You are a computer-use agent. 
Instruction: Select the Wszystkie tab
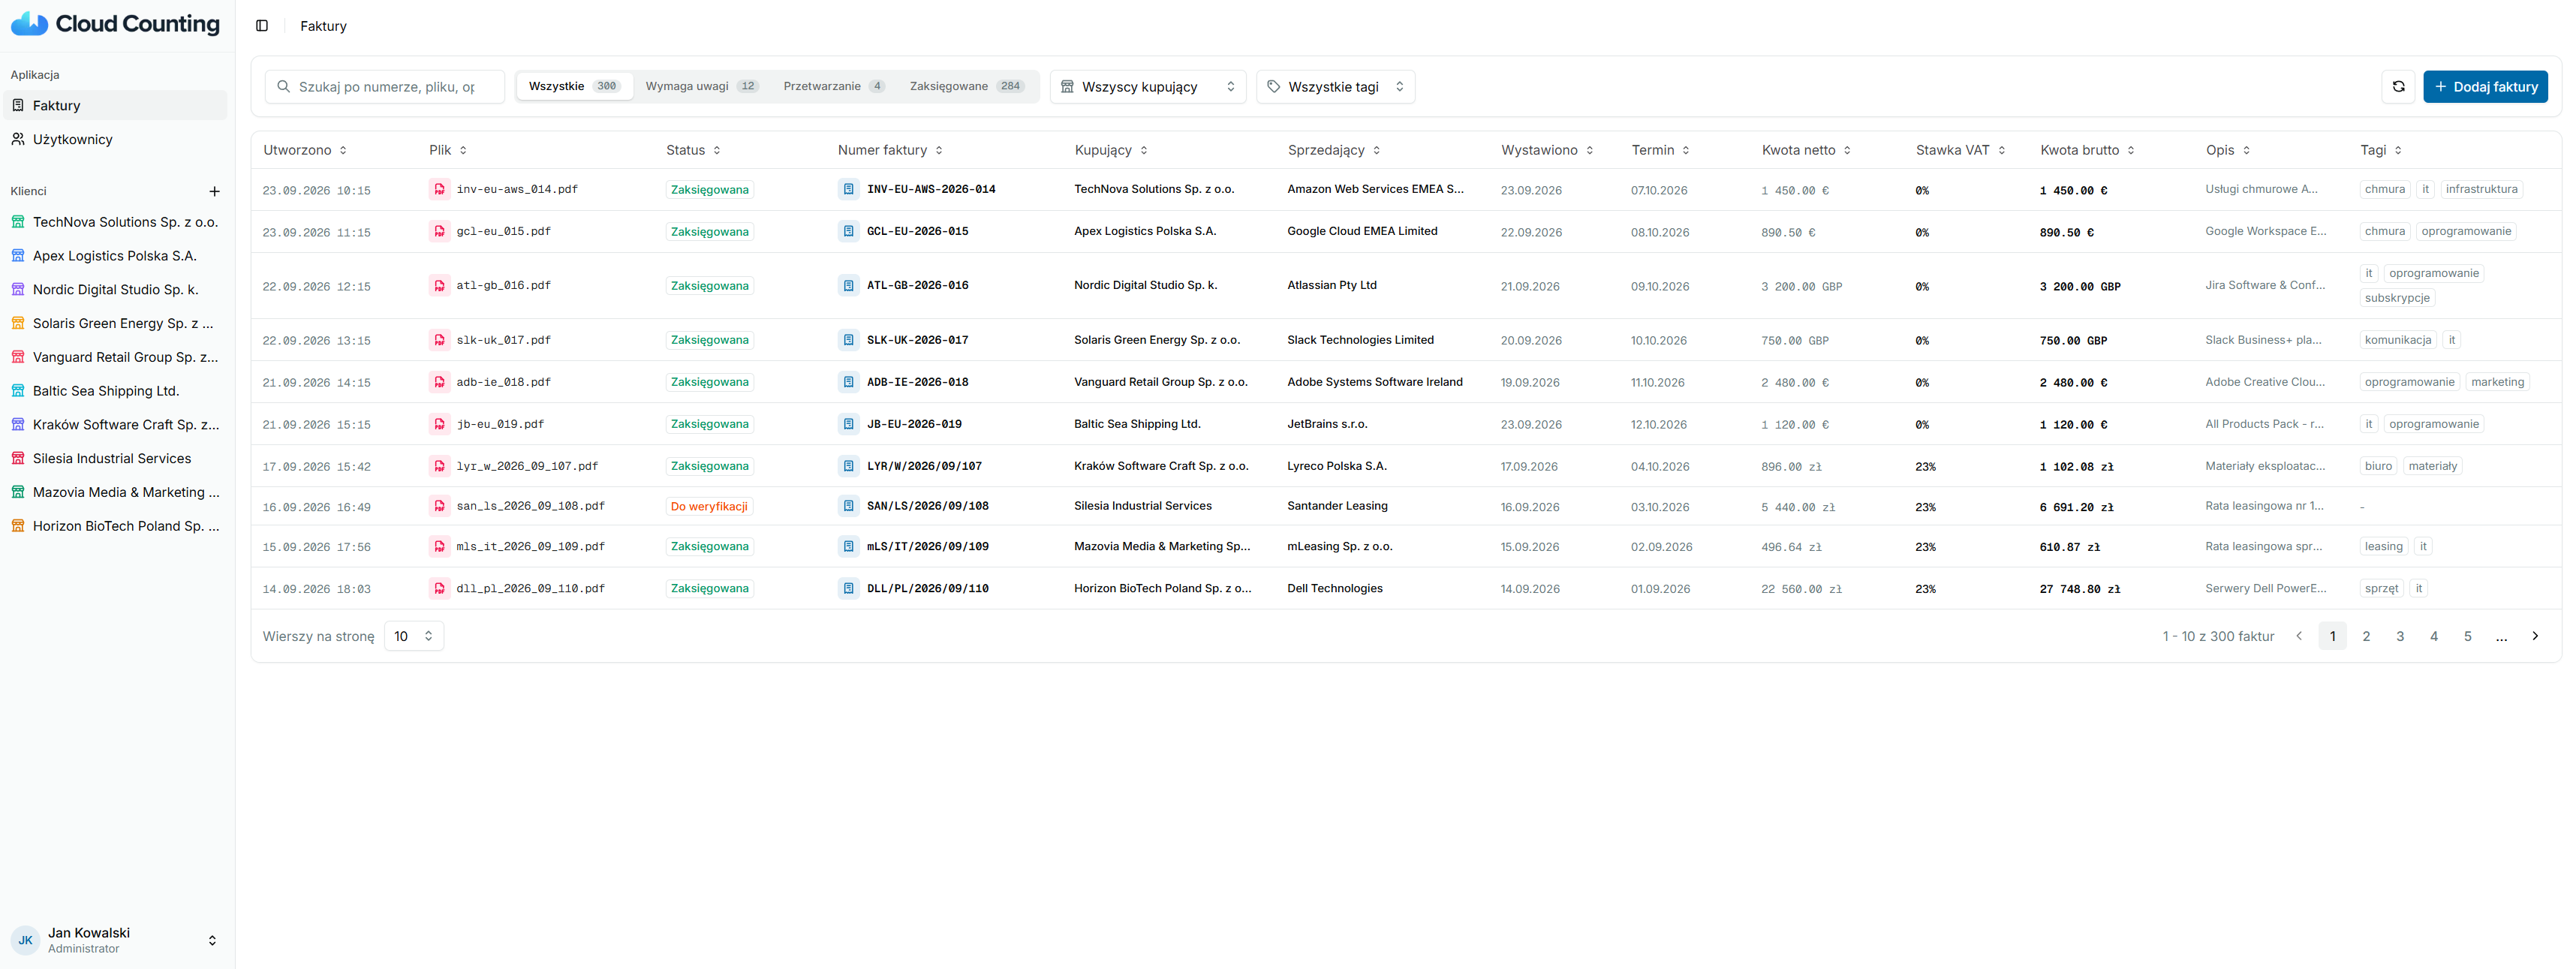tap(574, 87)
